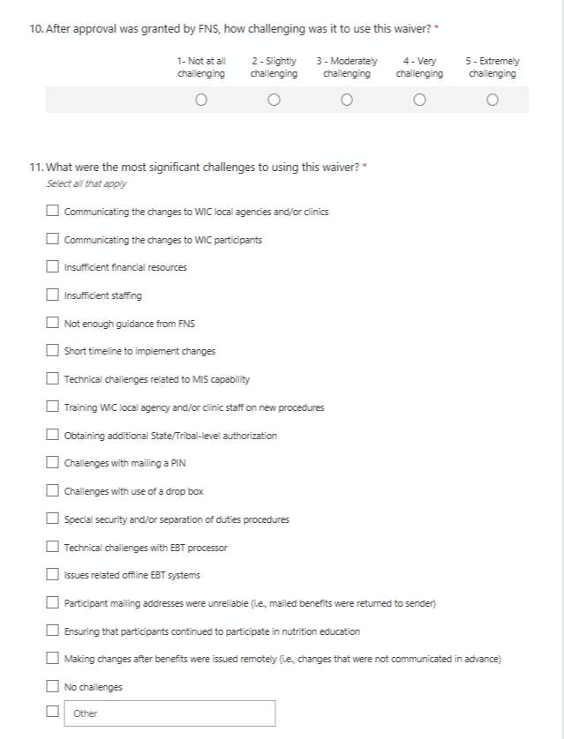
Task: Check 'Special security and/or separation of duties procedures'
Action: point(53,519)
